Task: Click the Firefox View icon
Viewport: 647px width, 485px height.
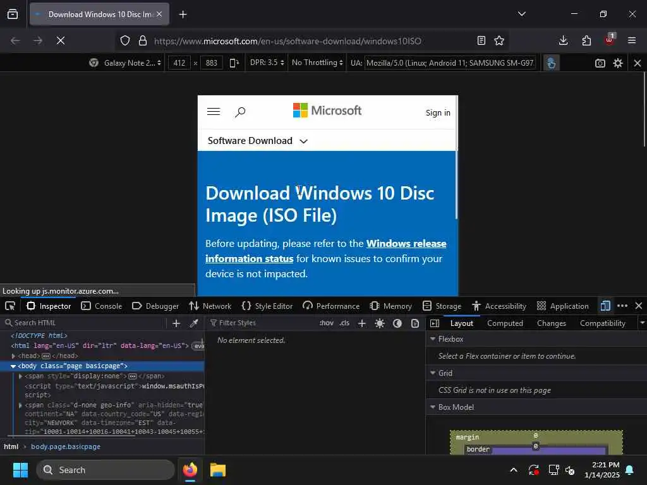Action: 13,15
